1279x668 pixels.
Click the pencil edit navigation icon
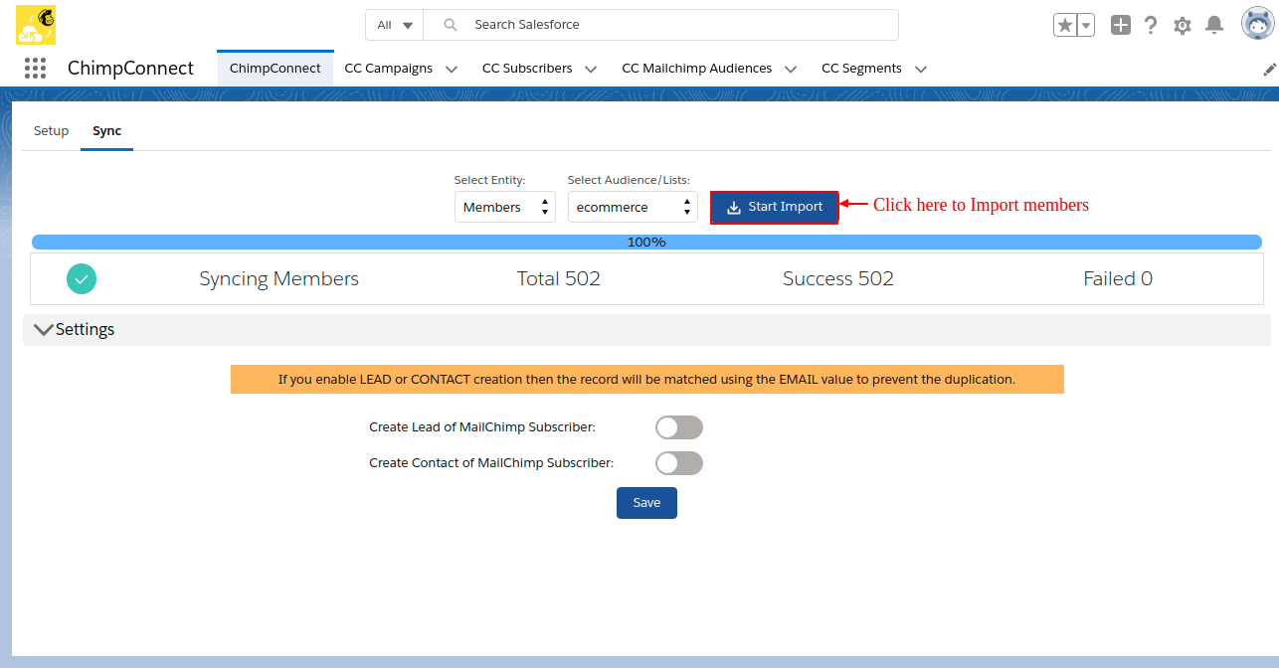1269,70
